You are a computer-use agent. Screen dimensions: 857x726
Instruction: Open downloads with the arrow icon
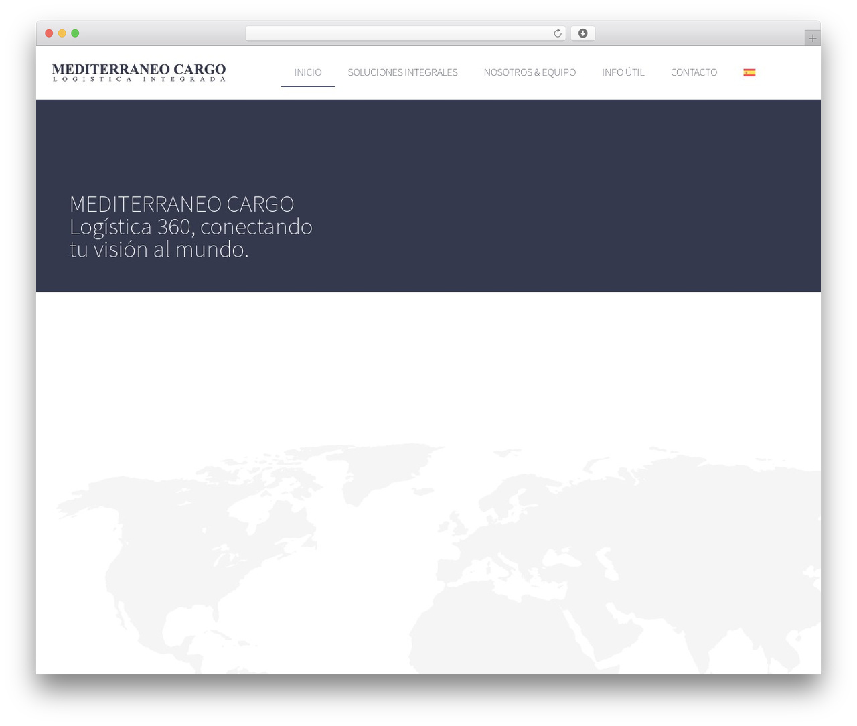(582, 33)
